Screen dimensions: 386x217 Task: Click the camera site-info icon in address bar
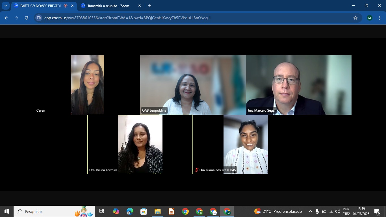tap(39, 18)
